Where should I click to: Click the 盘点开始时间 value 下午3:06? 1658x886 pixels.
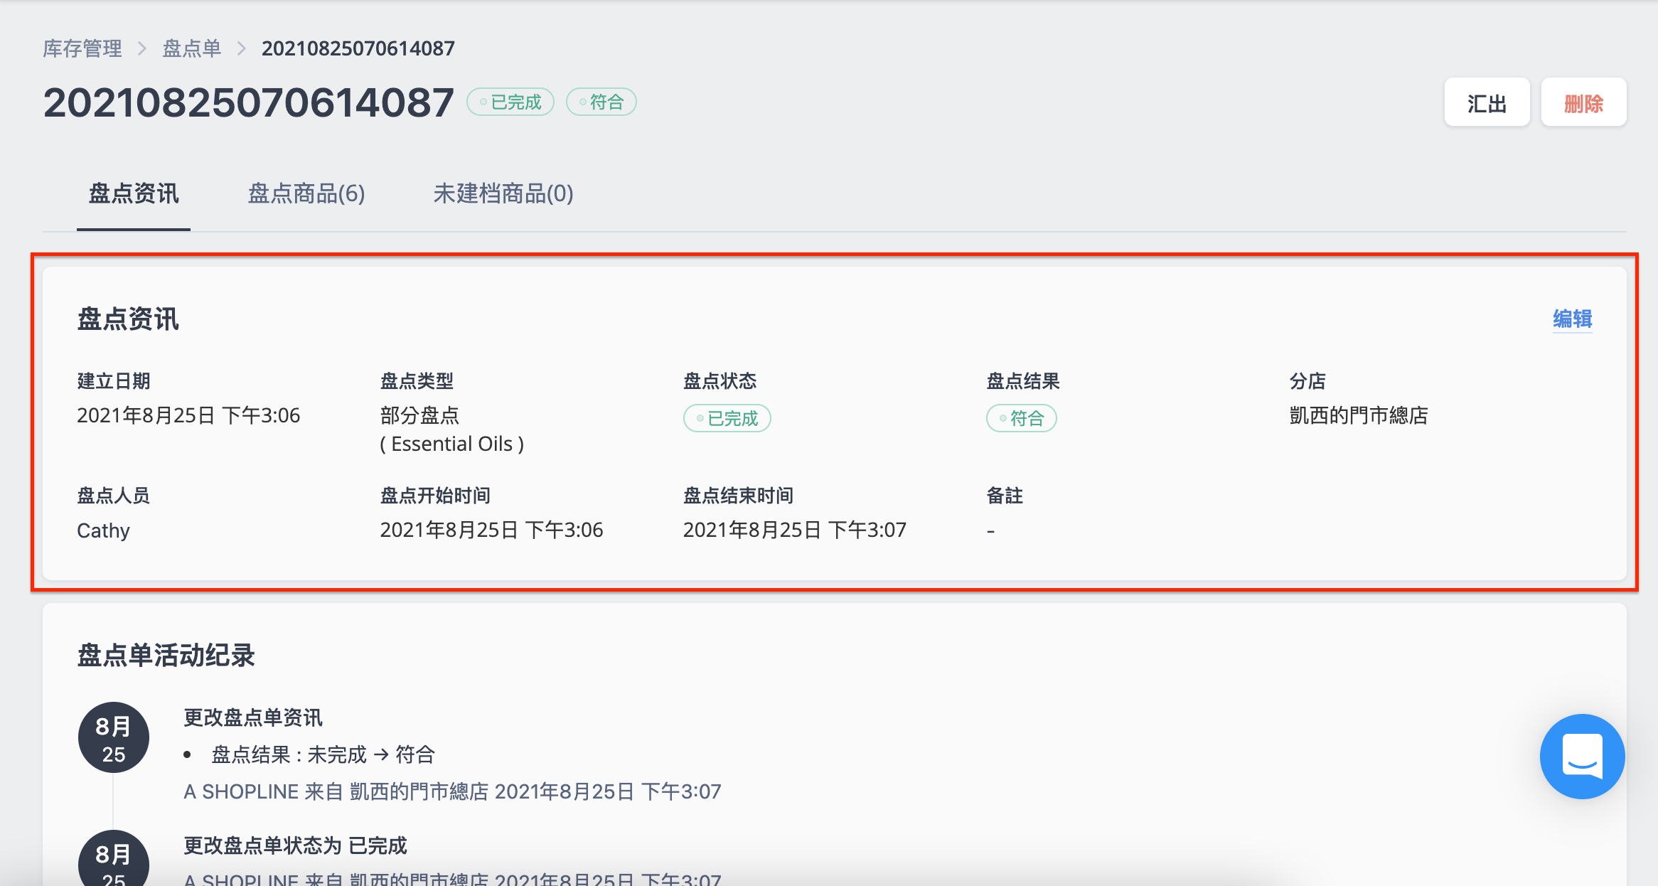point(492,530)
